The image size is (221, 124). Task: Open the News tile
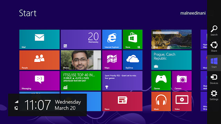point(122,101)
